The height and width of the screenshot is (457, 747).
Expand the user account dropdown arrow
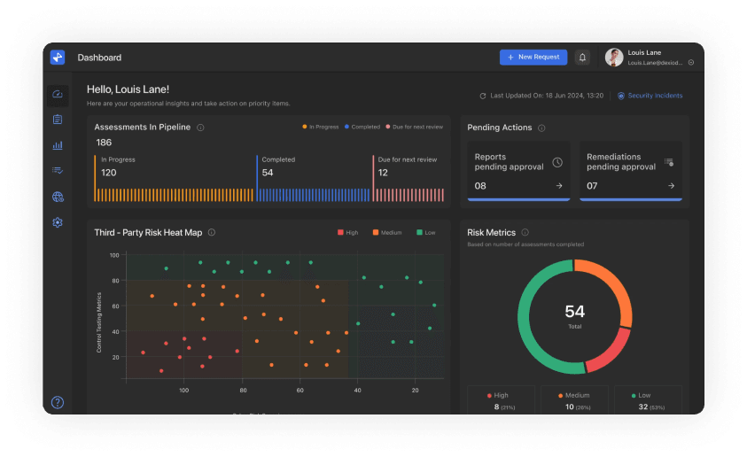tap(691, 62)
